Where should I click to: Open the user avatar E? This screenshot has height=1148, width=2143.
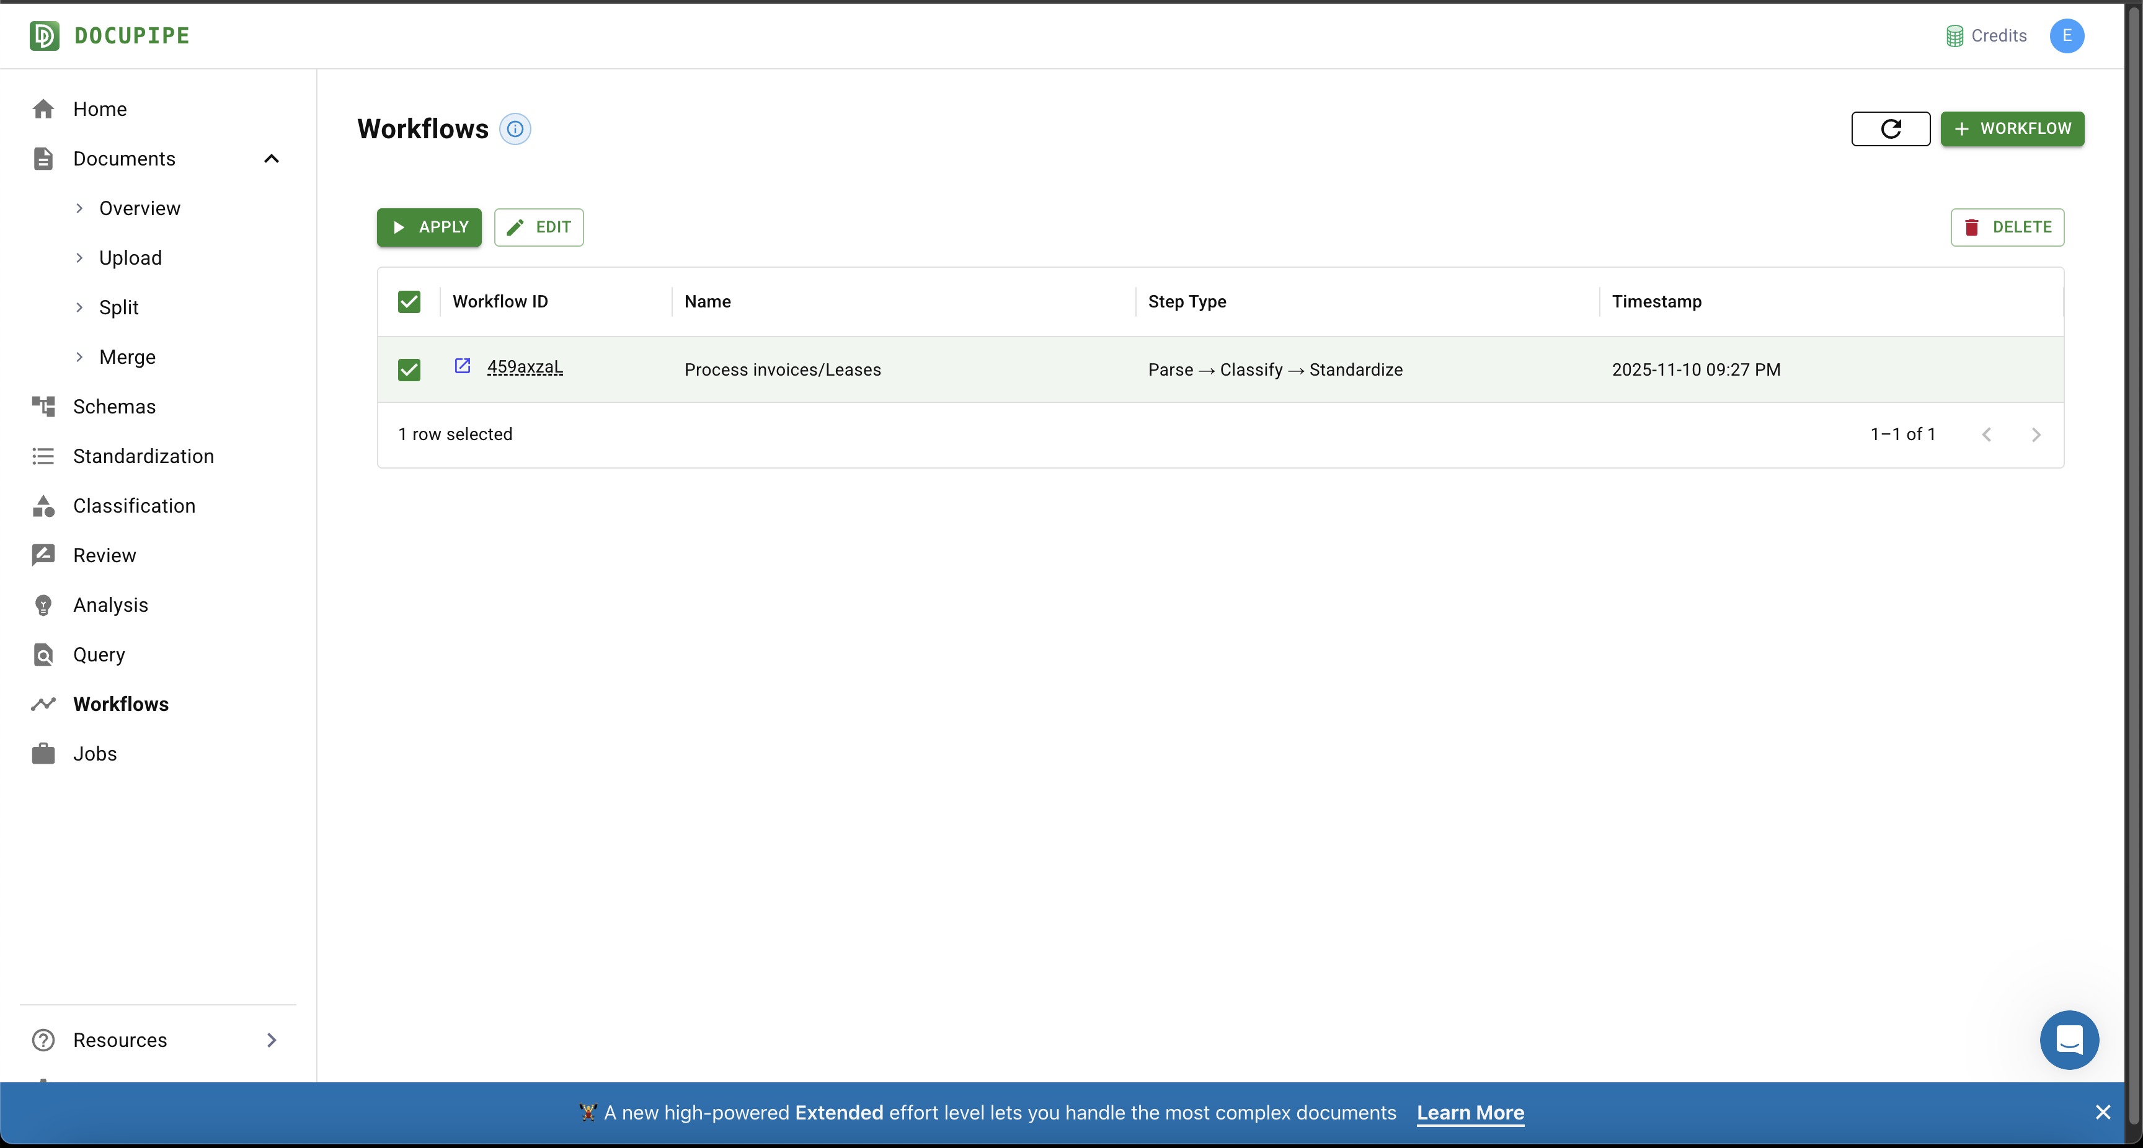click(2067, 36)
